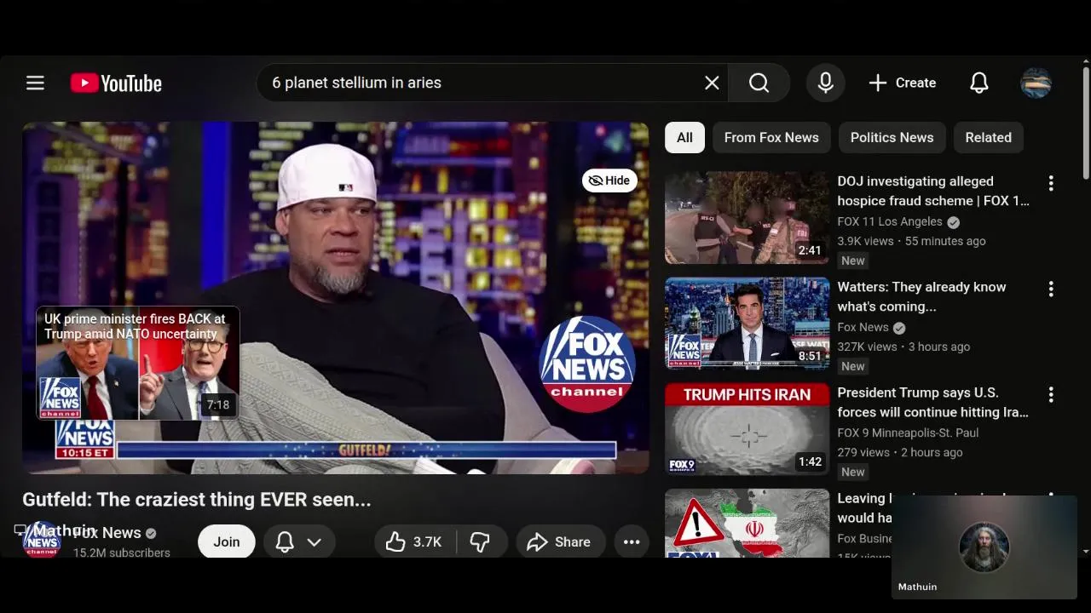Screen dimensions: 1091x613
Task: Open more options for President Trump video
Action: (1051, 394)
